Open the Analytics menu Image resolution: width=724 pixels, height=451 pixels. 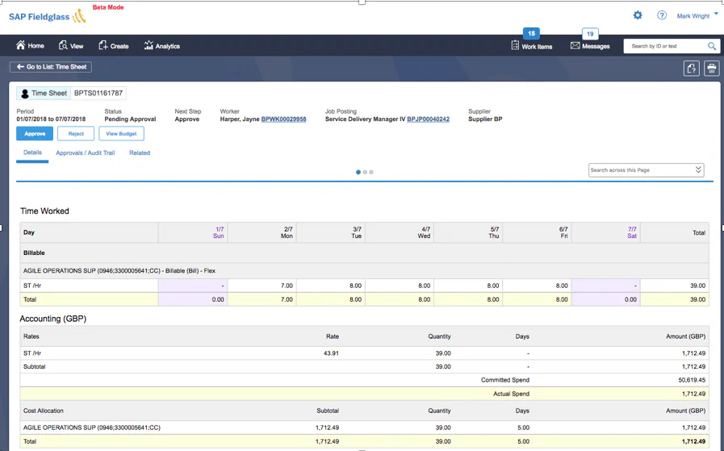tap(161, 46)
